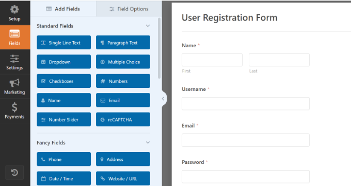Select the Username field label
Image resolution: width=351 pixels, height=186 pixels.
click(194, 89)
